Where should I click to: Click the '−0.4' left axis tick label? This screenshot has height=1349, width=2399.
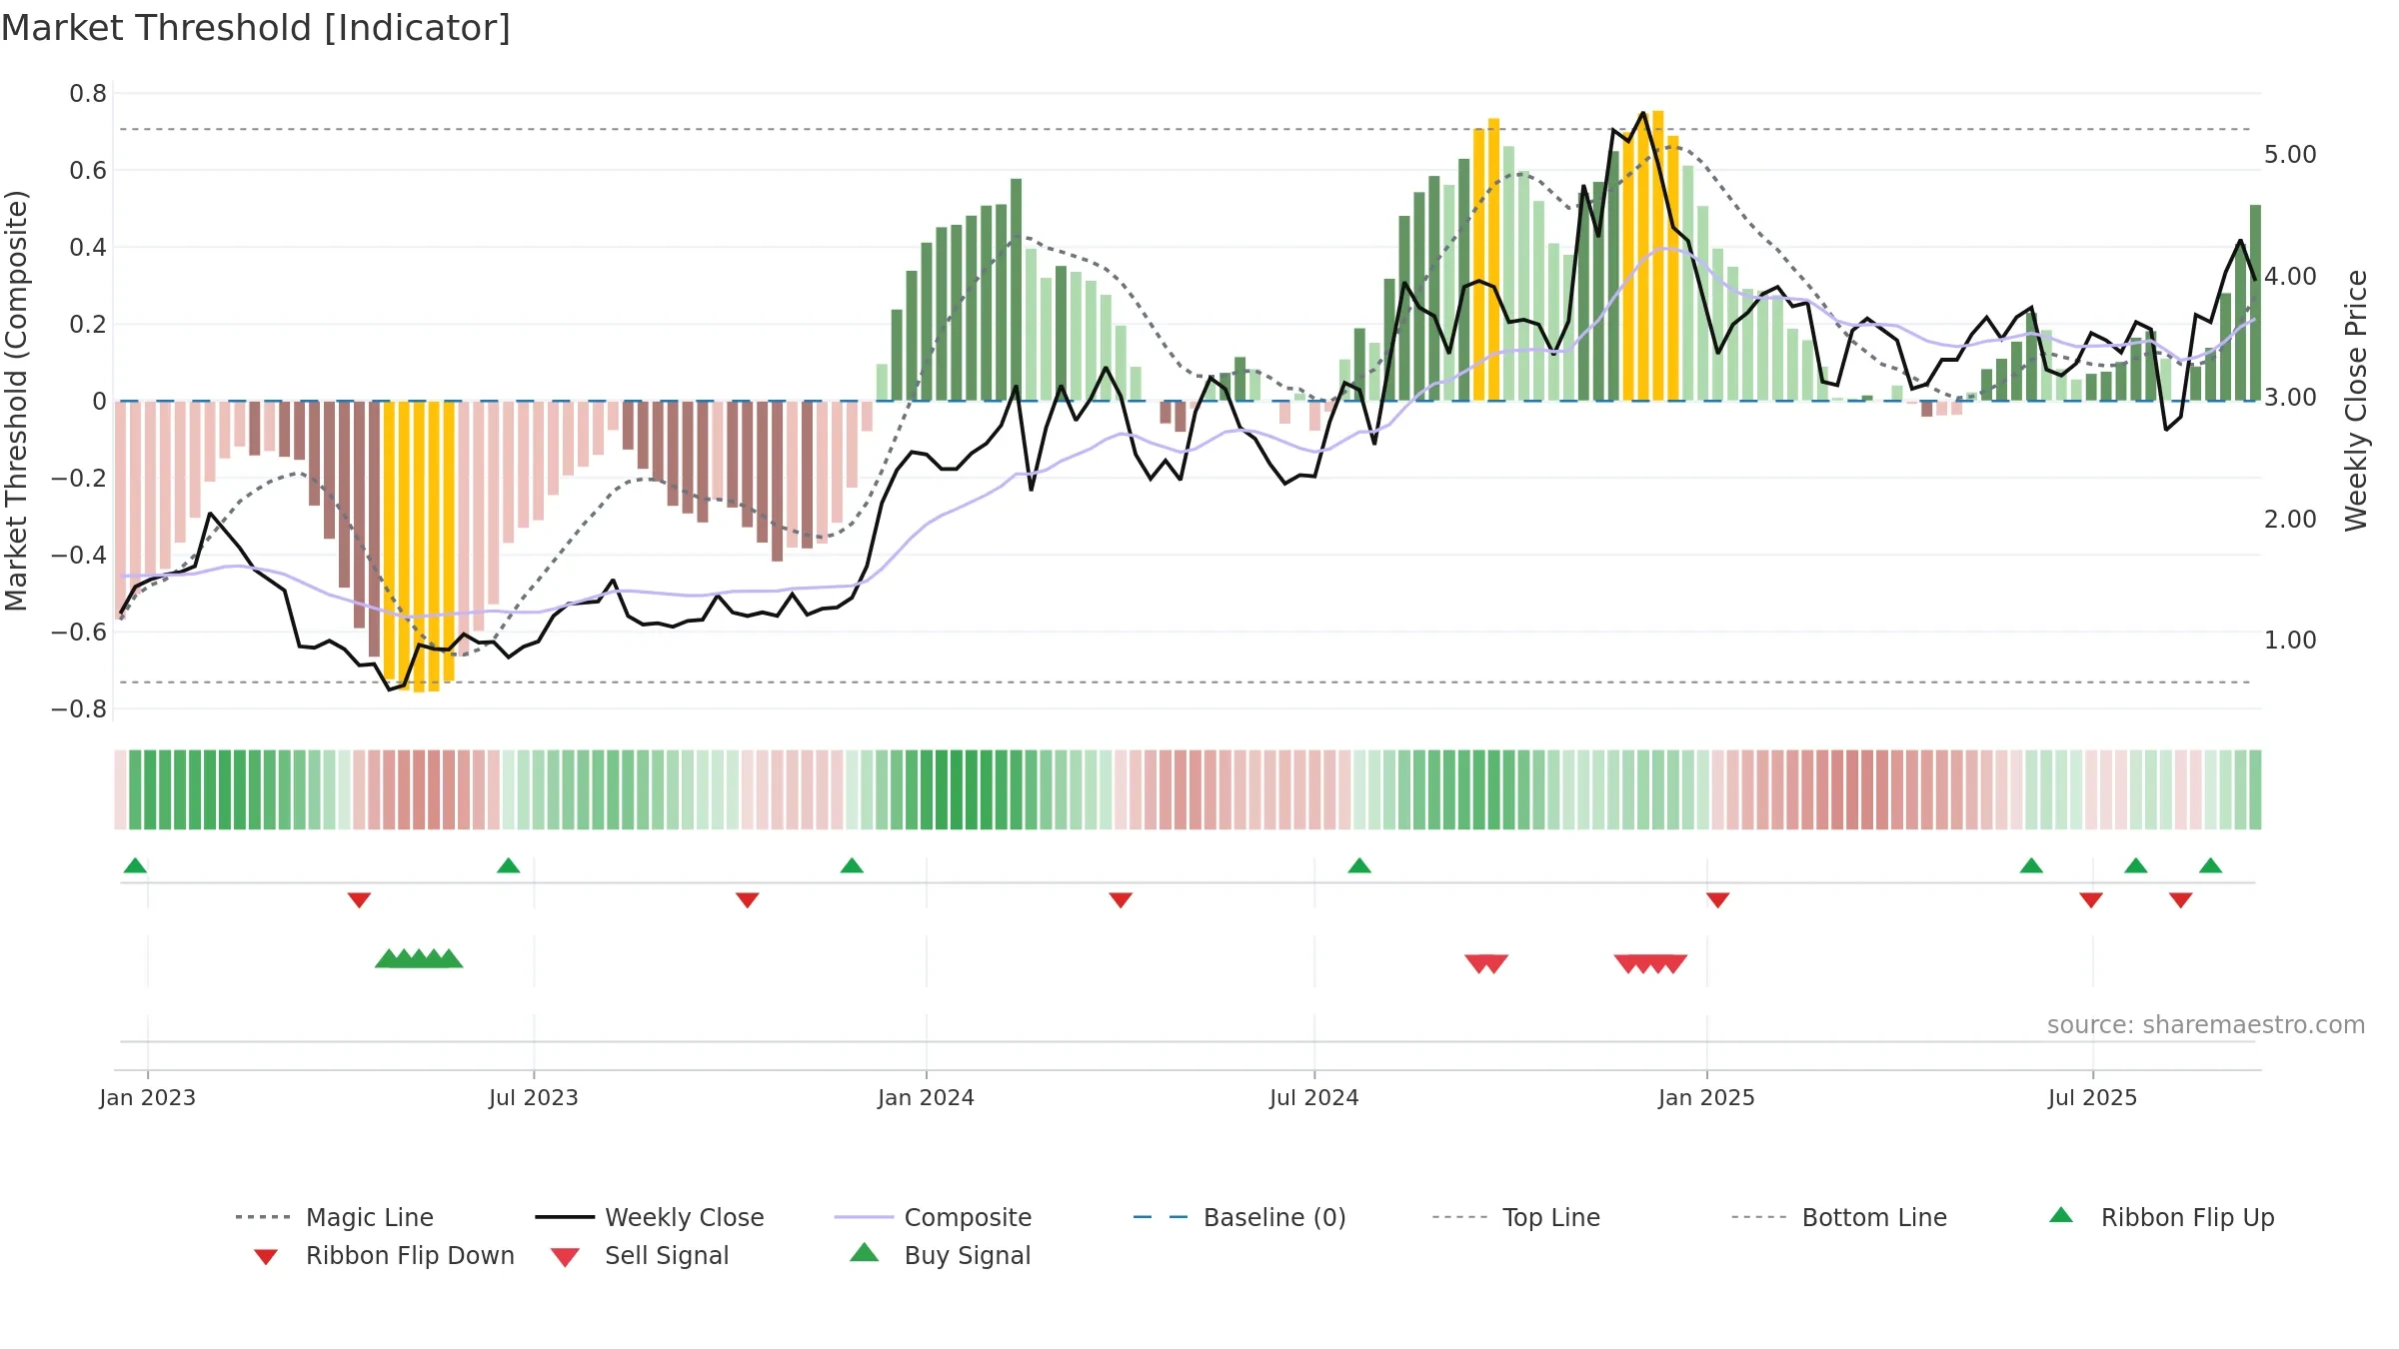coord(79,556)
